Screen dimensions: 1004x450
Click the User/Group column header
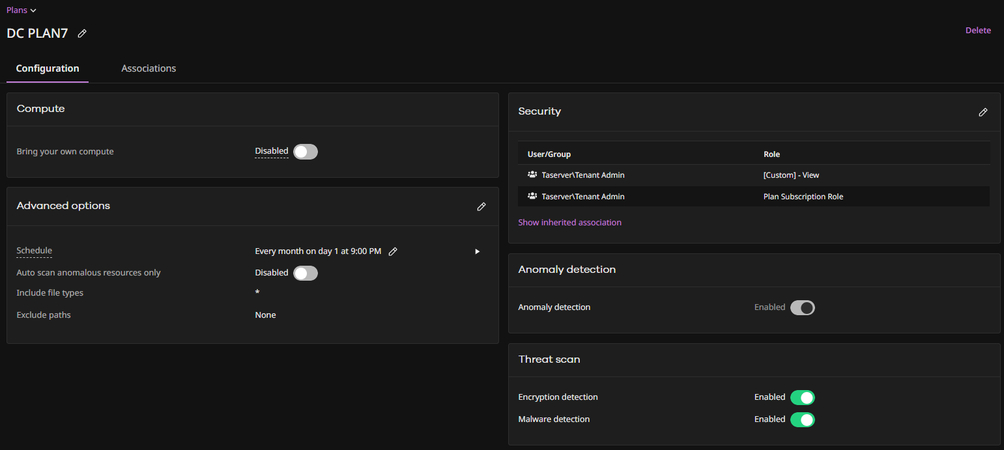tap(549, 154)
